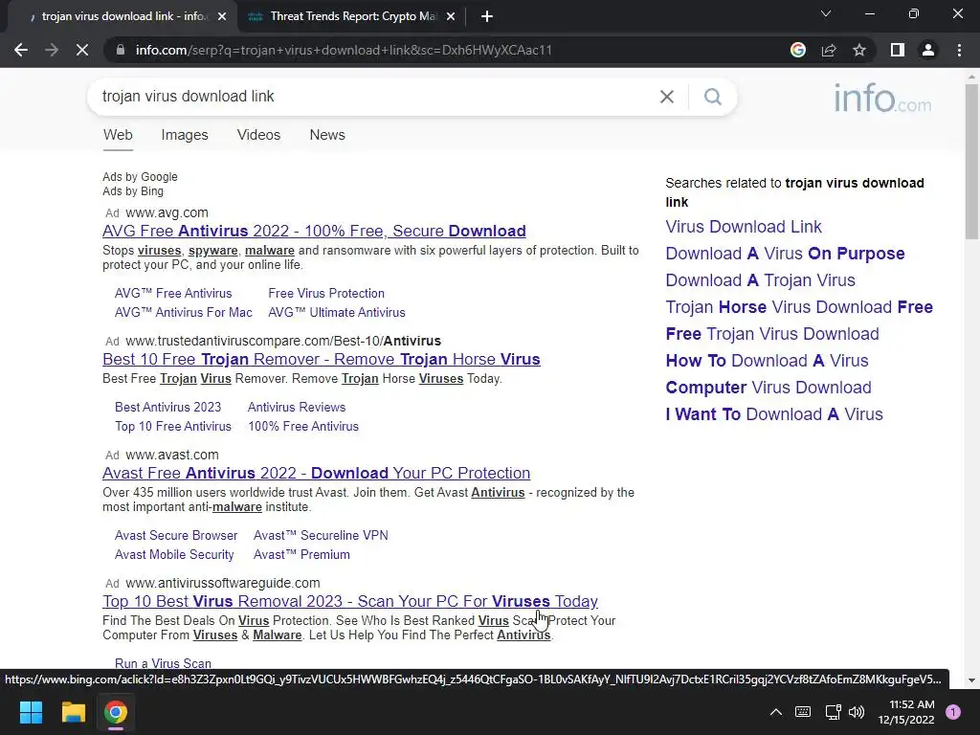Image resolution: width=980 pixels, height=735 pixels.
Task: Open the 100% Free Antivirus sublink
Action: 303,426
